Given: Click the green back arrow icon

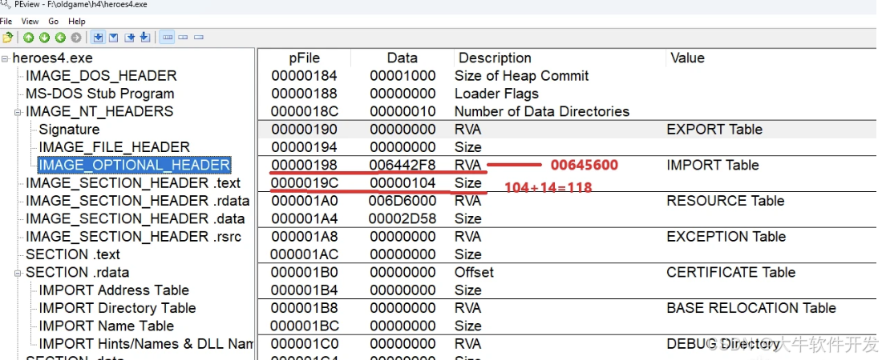Looking at the screenshot, I should [59, 38].
